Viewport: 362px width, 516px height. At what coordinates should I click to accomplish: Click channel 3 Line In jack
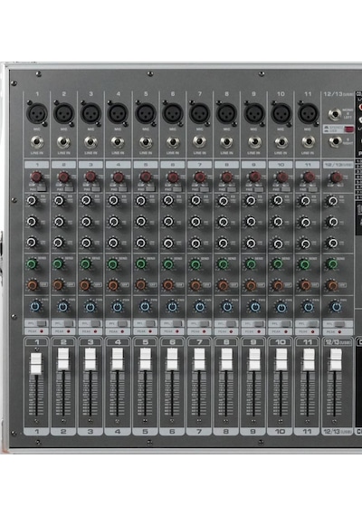pos(90,142)
